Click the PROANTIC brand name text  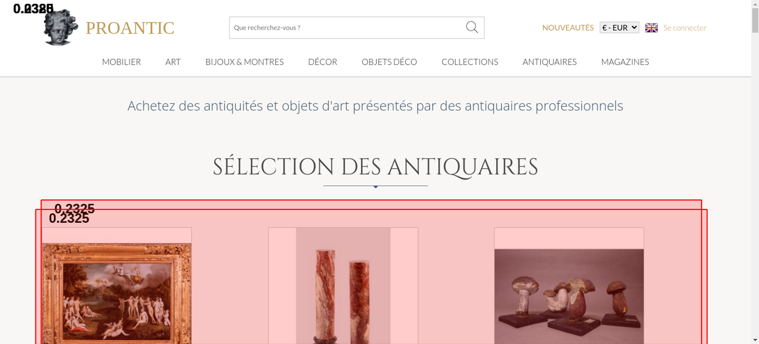[x=130, y=28]
